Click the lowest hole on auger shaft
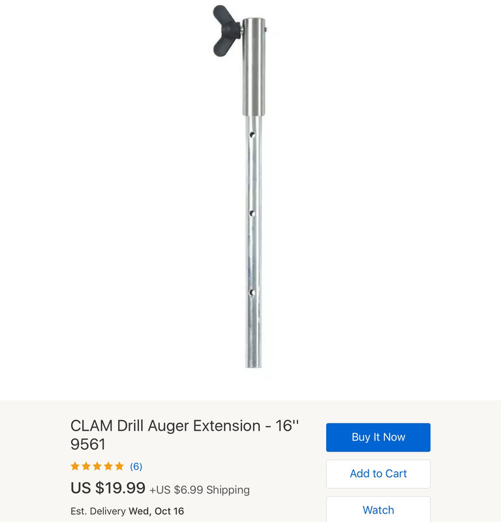The height and width of the screenshot is (522, 501). [252, 292]
